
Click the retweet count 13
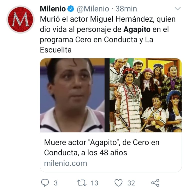click(x=94, y=183)
